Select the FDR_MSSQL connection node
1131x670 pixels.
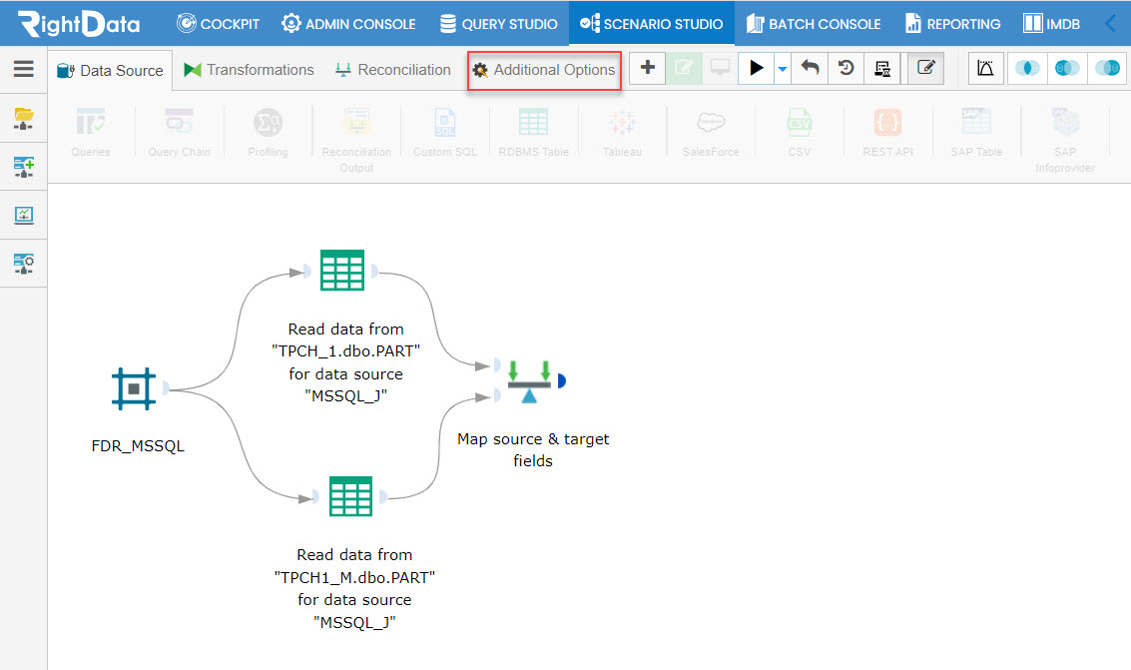click(134, 388)
